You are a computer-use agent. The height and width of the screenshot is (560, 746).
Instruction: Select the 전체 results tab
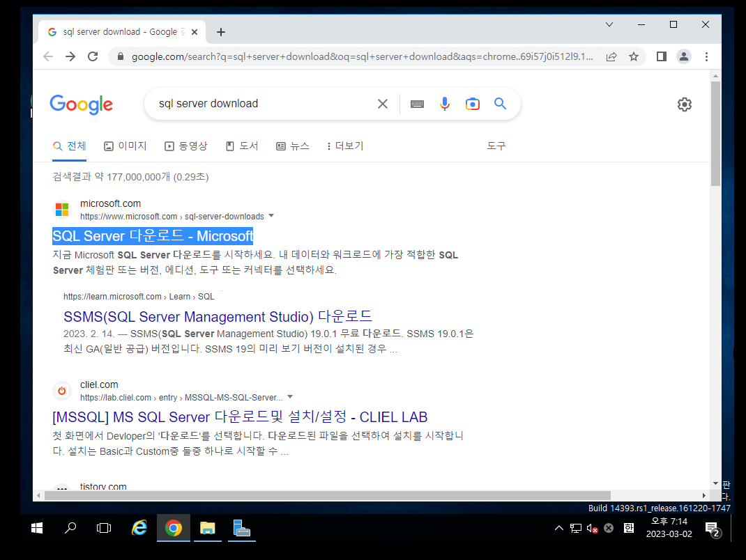(x=70, y=146)
